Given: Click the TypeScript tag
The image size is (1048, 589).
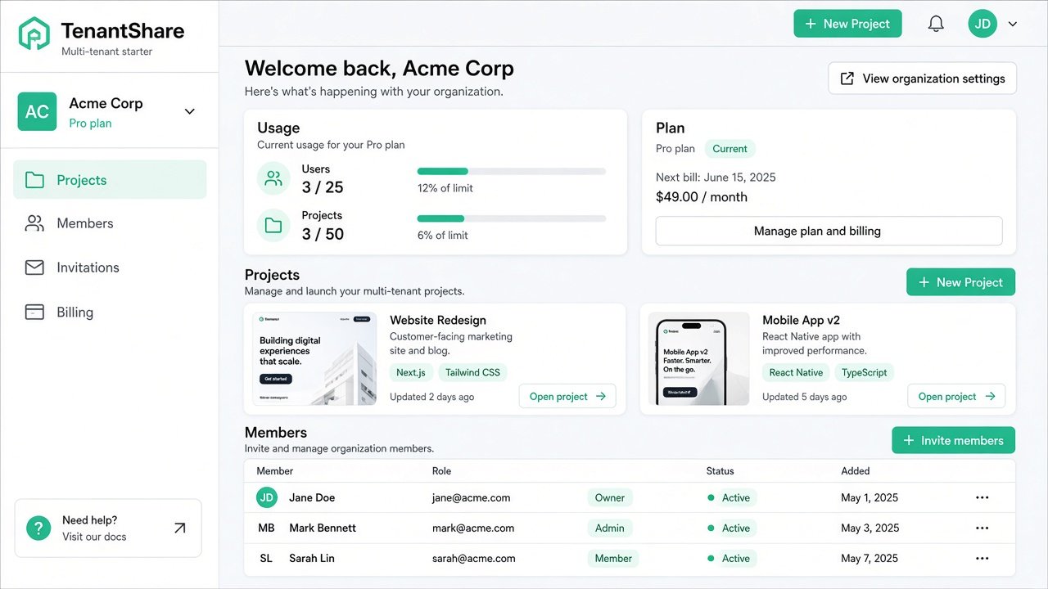Looking at the screenshot, I should coord(865,372).
